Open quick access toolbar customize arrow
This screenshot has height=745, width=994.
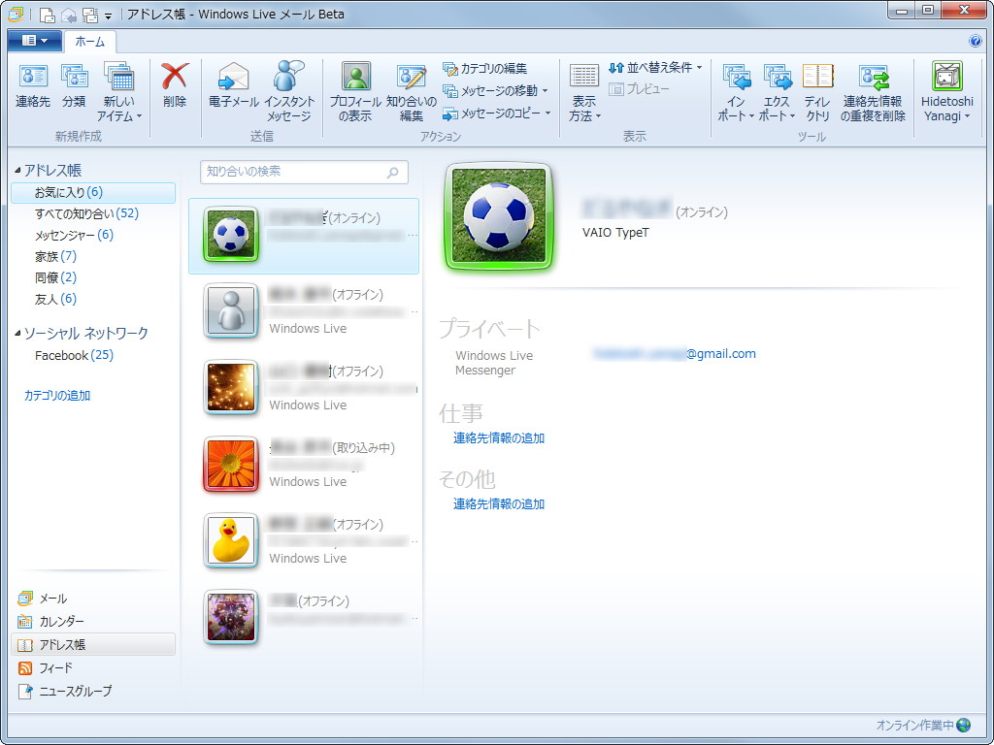click(x=109, y=16)
